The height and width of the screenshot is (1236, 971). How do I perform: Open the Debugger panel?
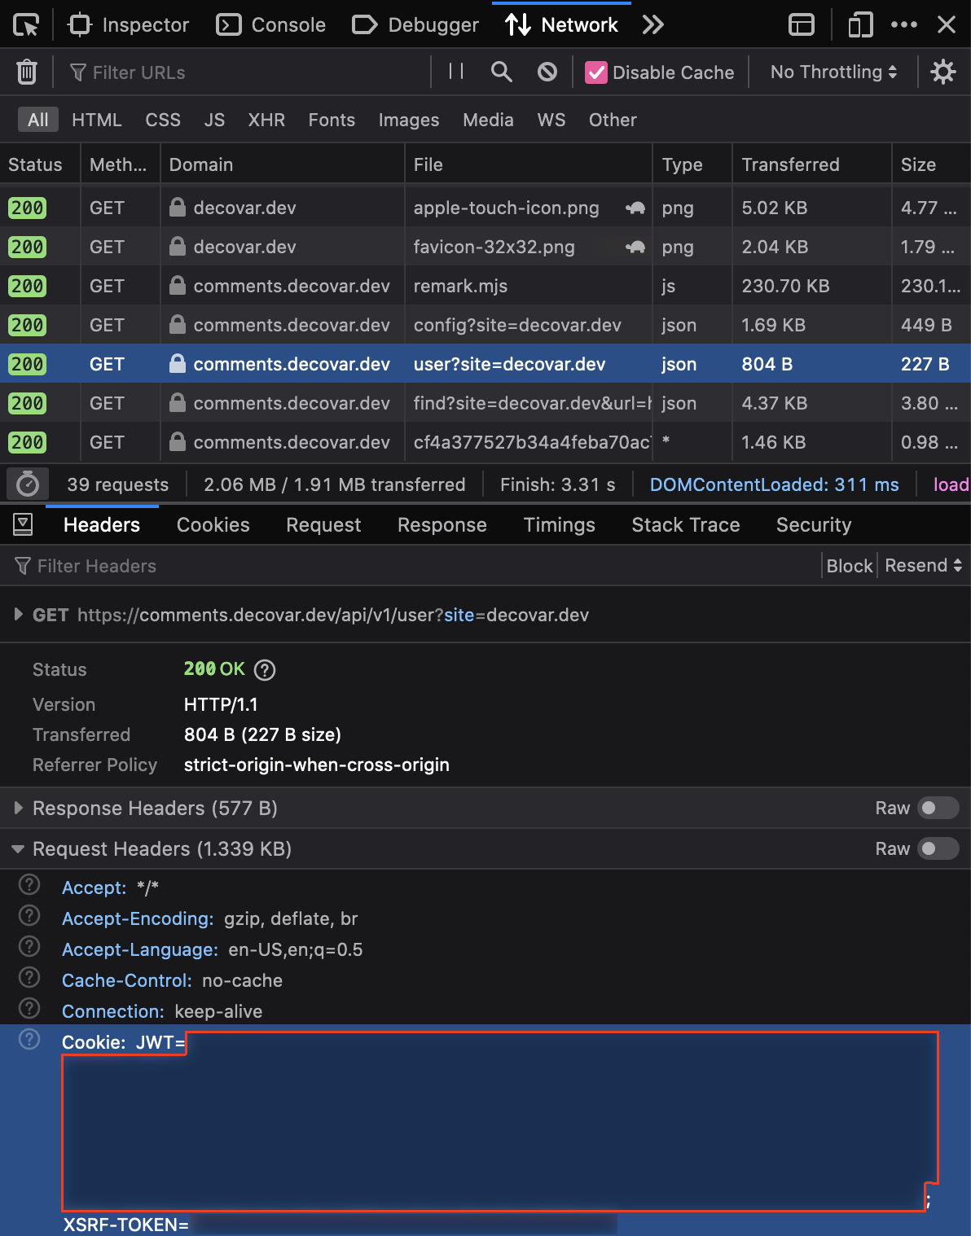click(x=415, y=25)
